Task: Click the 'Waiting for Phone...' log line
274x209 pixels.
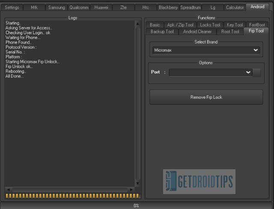Action: point(23,38)
